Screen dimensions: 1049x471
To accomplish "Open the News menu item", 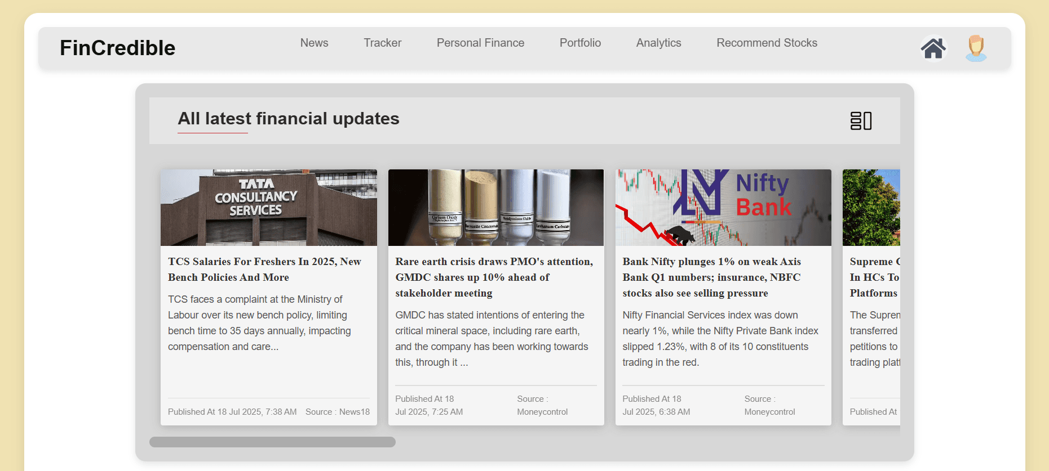I will click(x=314, y=43).
